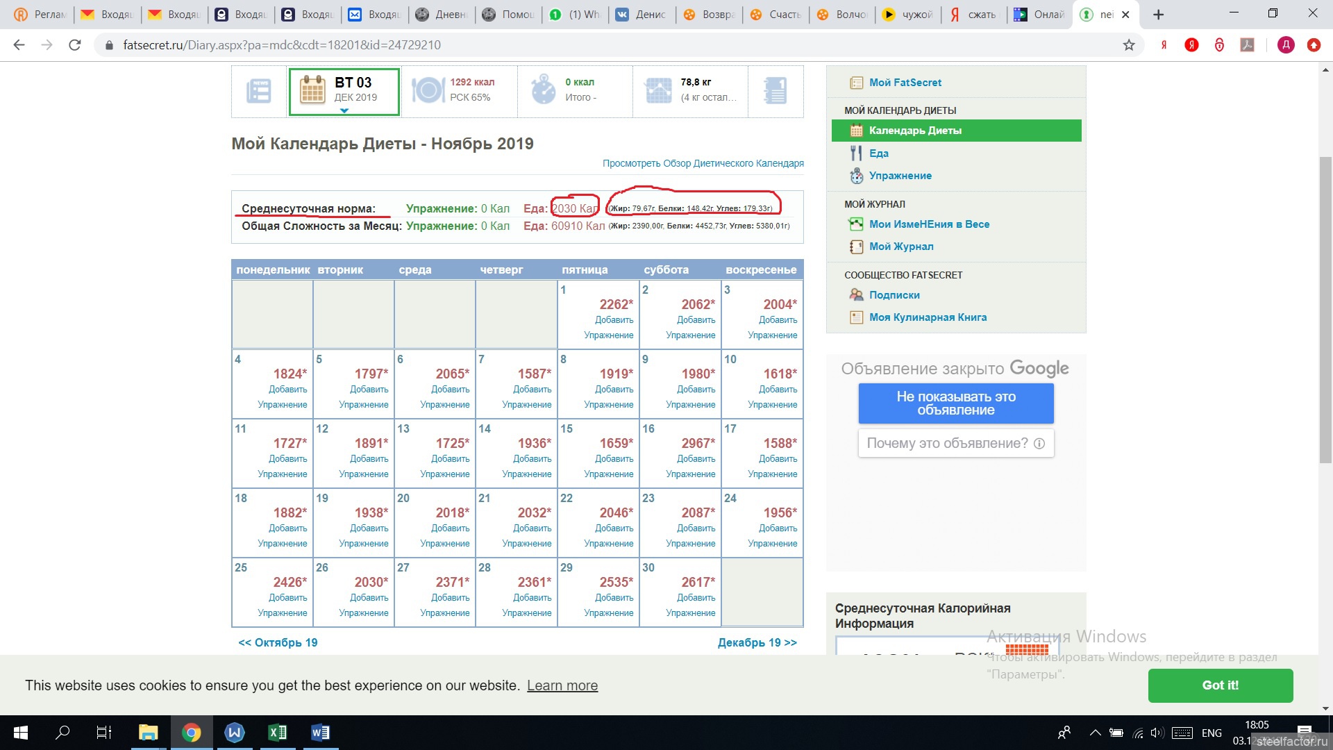Open Excel from the taskbar
Viewport: 1333px width, 750px height.
click(277, 733)
